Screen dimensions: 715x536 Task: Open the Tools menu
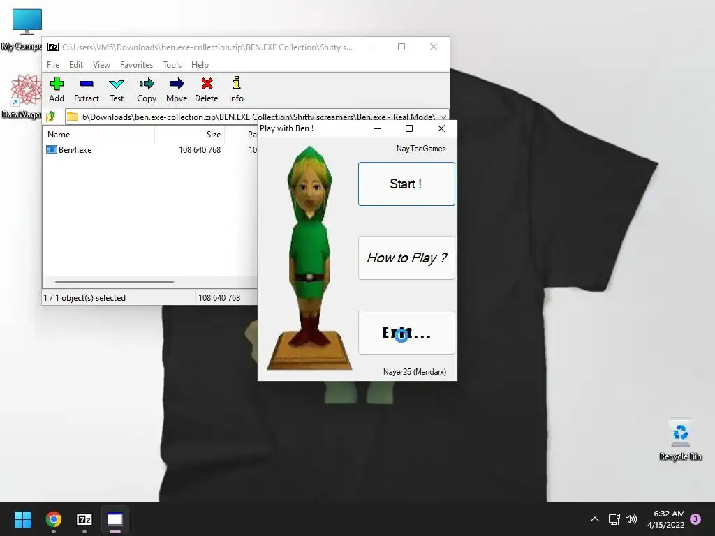tap(172, 65)
